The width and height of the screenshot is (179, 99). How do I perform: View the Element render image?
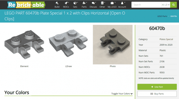[24, 45]
